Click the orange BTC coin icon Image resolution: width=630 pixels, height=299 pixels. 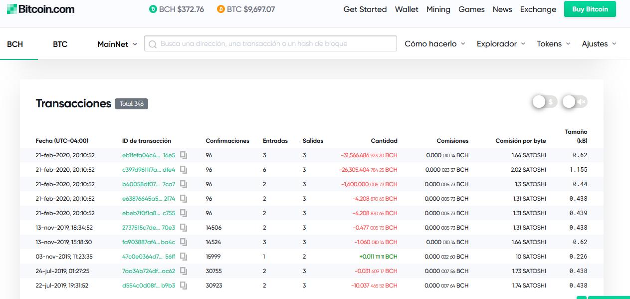coord(221,9)
